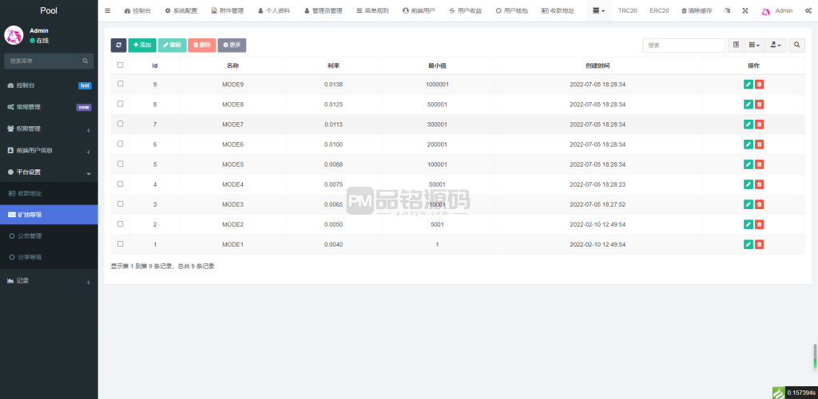Click the 搜索 search input field

pyautogui.click(x=673, y=45)
